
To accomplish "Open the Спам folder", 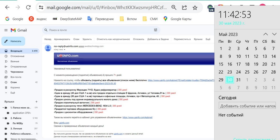I will 20,82.
